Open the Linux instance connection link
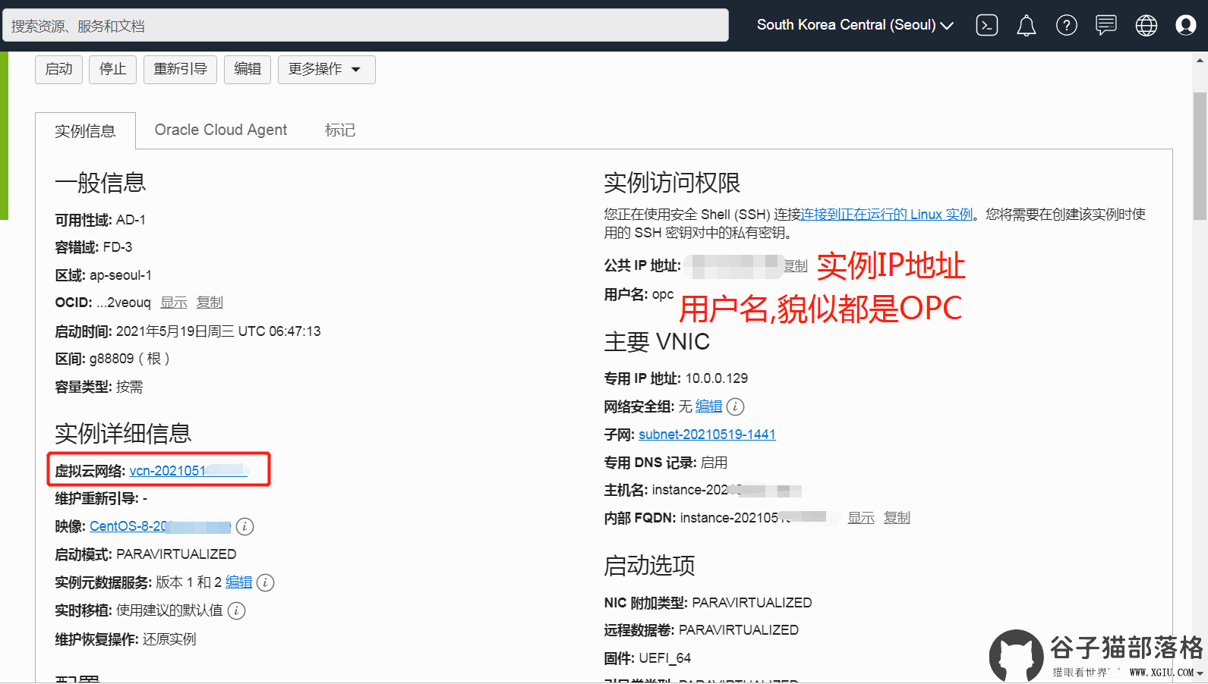Screen dimensions: 1208x684 (887, 215)
